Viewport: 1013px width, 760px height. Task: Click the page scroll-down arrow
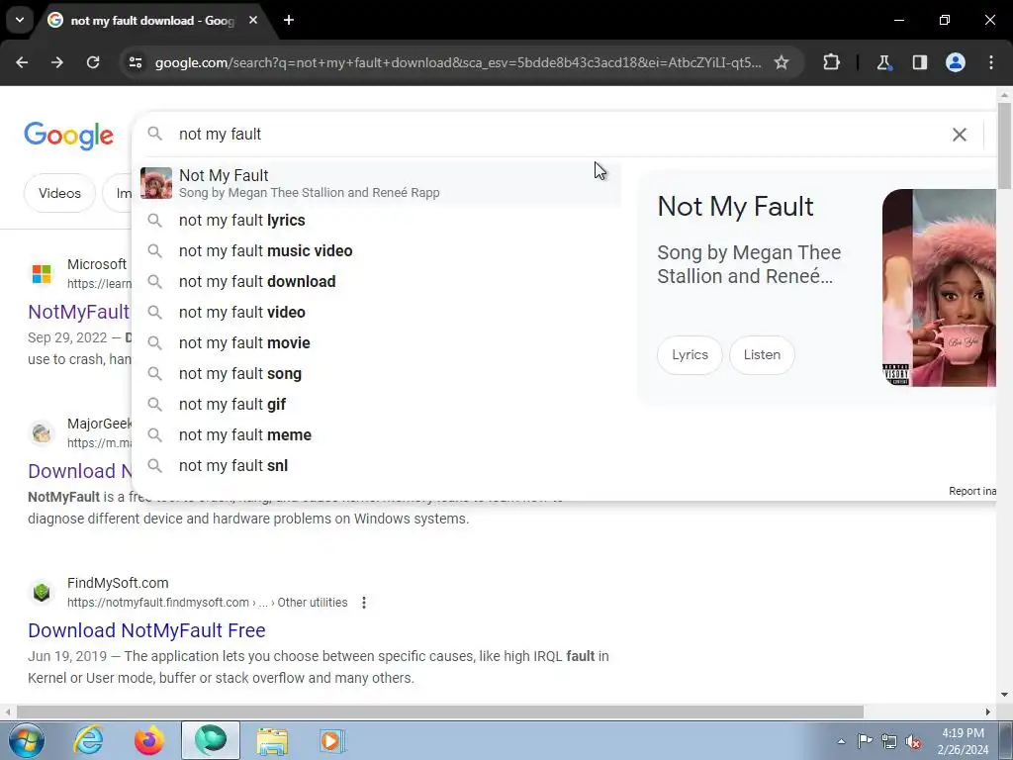pos(1005,696)
